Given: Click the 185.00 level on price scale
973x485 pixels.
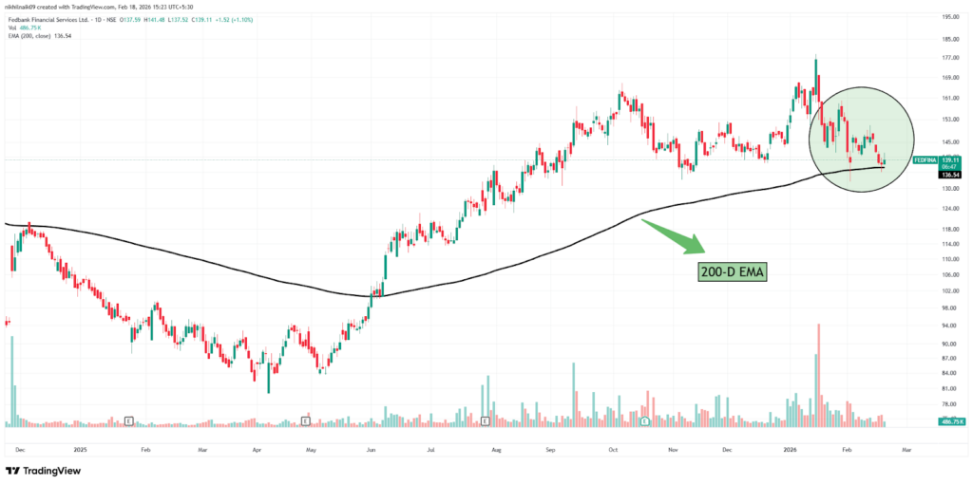Looking at the screenshot, I should (x=949, y=40).
